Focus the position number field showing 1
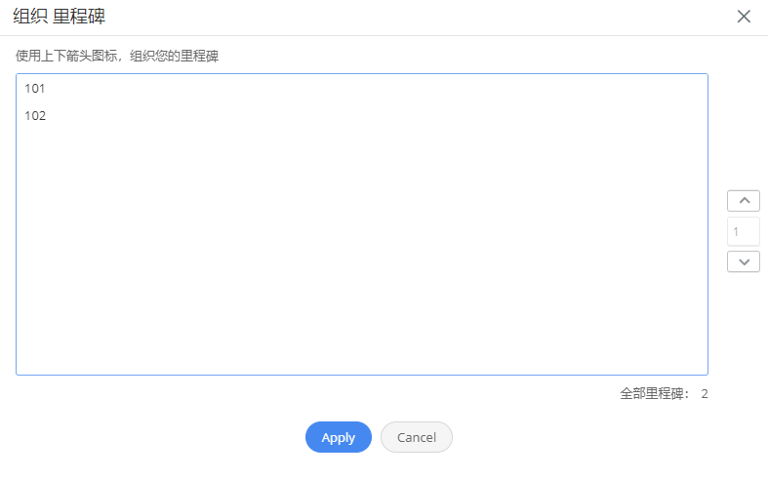The image size is (768, 479). (x=743, y=231)
